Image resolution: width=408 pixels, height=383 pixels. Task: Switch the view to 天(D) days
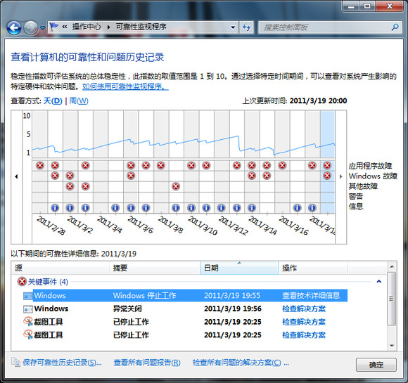53,100
